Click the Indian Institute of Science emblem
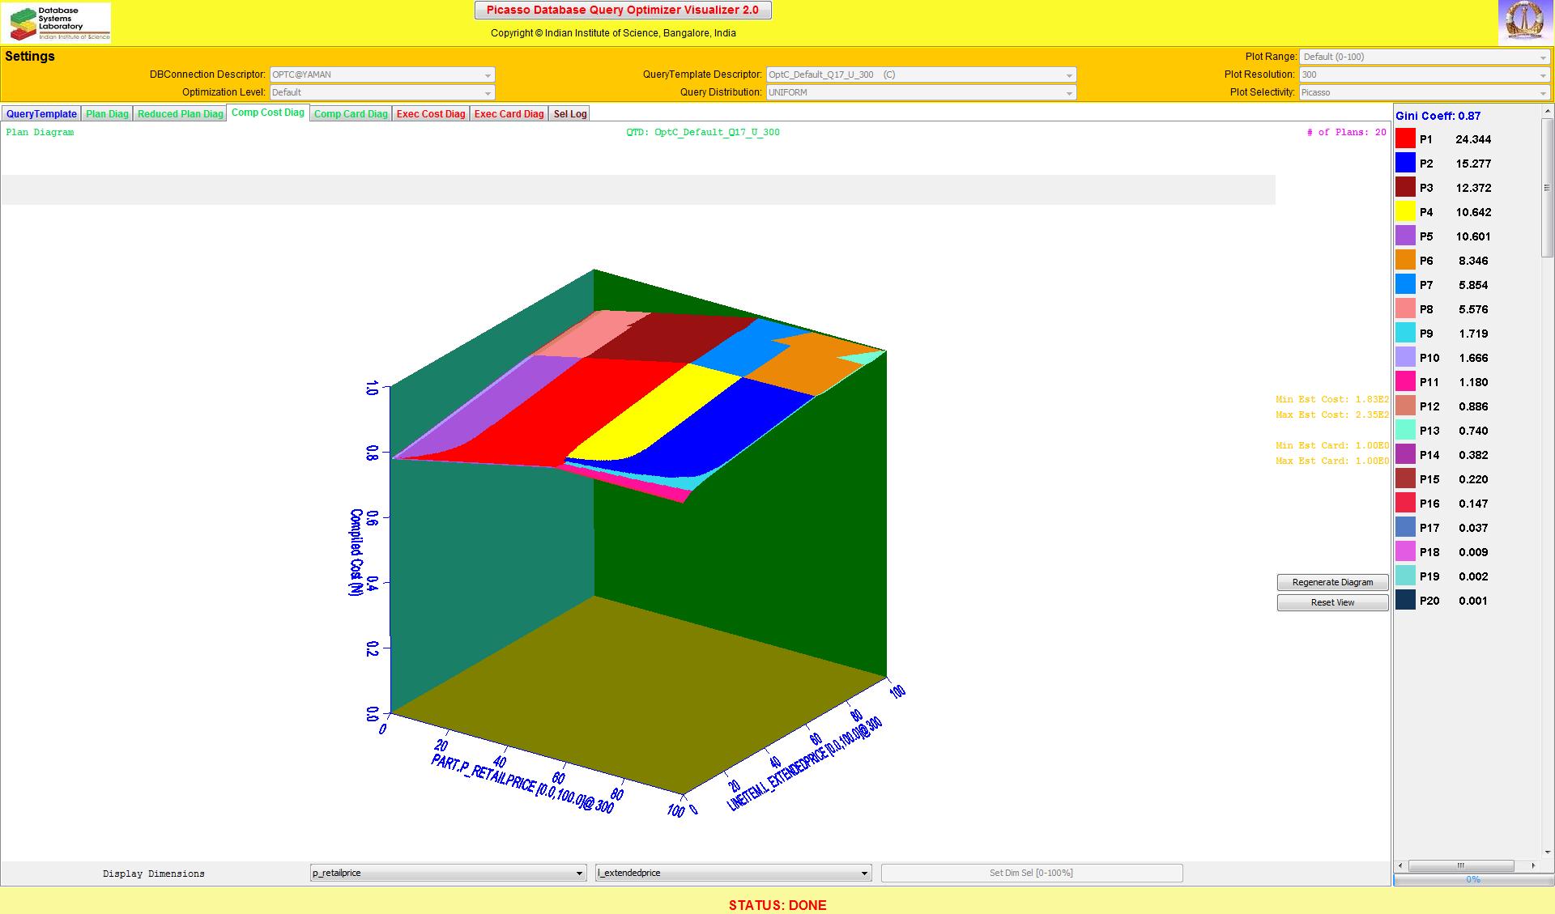This screenshot has height=914, width=1555. pyautogui.click(x=1524, y=22)
